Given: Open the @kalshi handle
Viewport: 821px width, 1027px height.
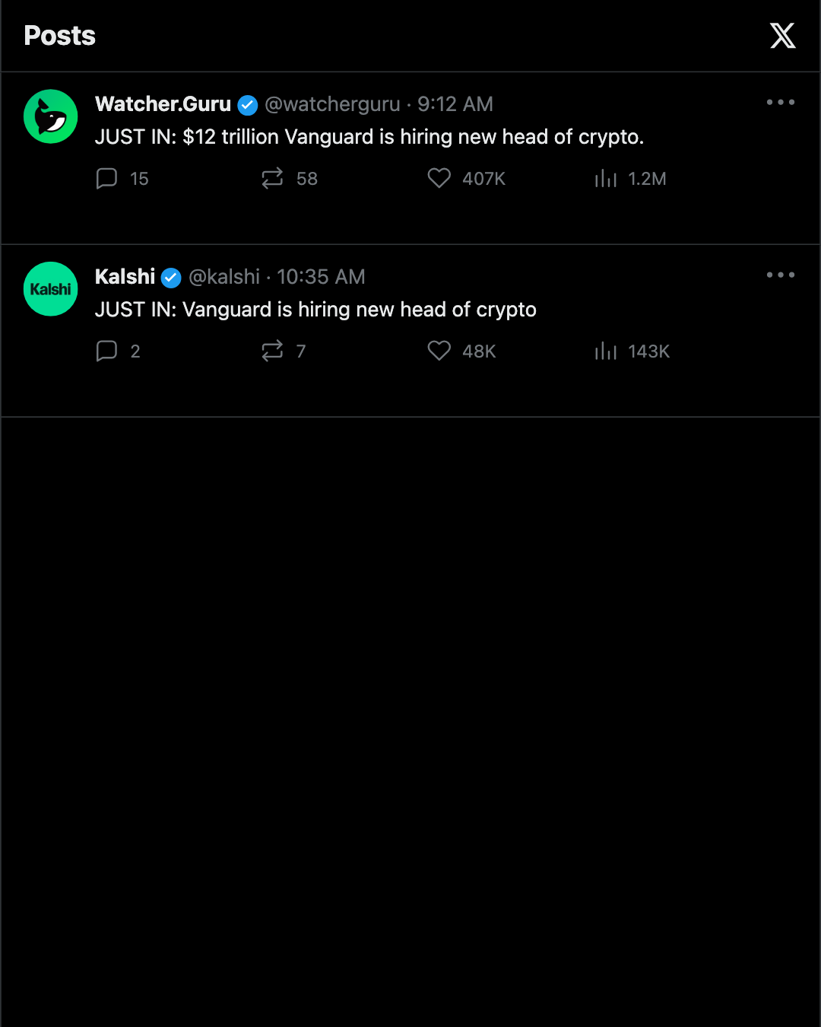Looking at the screenshot, I should click(x=224, y=277).
